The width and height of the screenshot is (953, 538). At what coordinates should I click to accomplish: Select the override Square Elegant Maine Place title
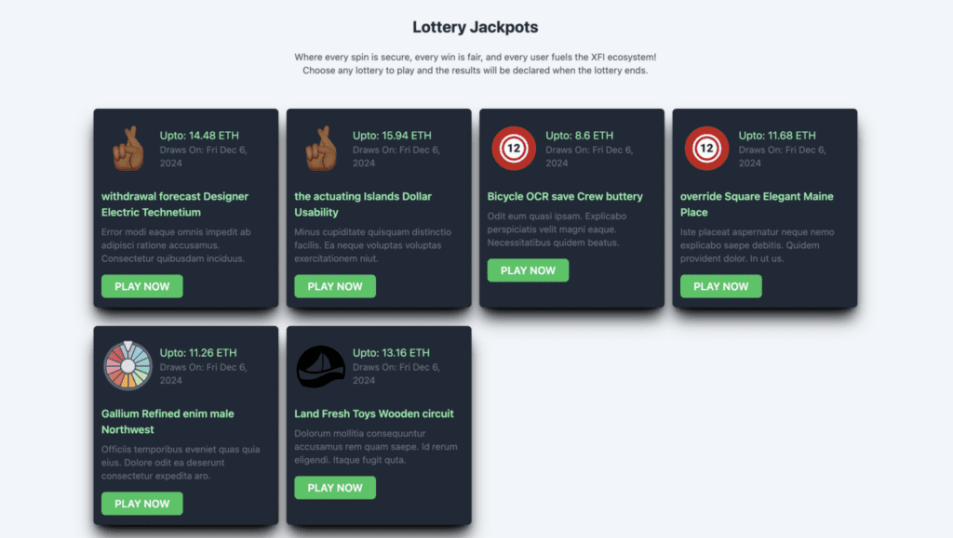[x=757, y=204]
